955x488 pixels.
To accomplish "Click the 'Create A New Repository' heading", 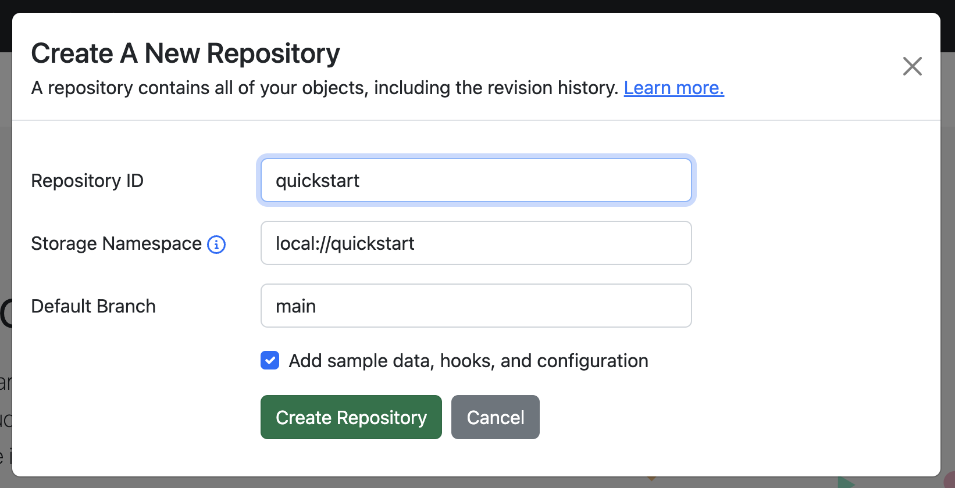I will (x=186, y=53).
